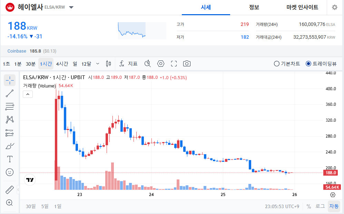344x214 pixels.
Task: Click the TradingView logo badge
Action: tap(30, 180)
